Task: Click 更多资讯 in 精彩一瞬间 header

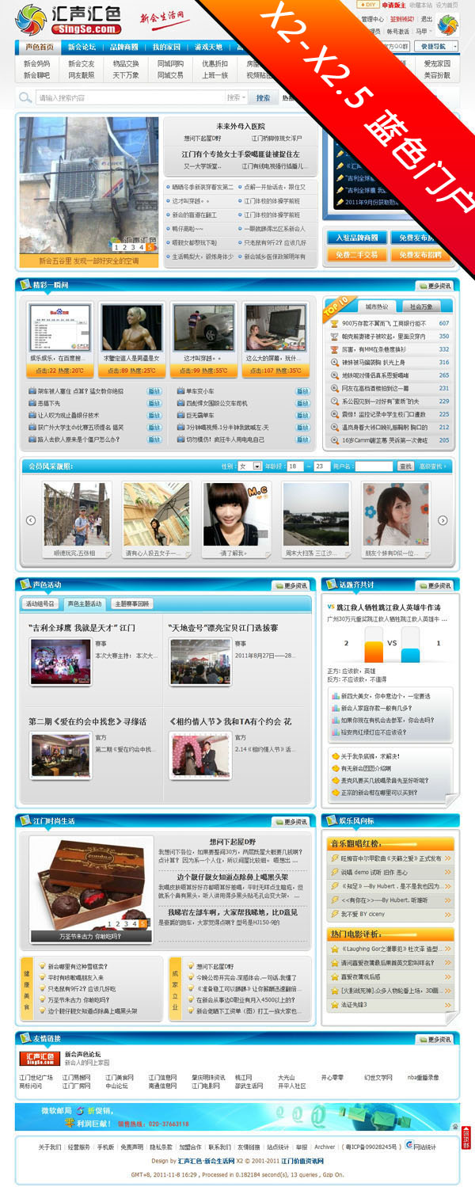Action: pyautogui.click(x=435, y=286)
